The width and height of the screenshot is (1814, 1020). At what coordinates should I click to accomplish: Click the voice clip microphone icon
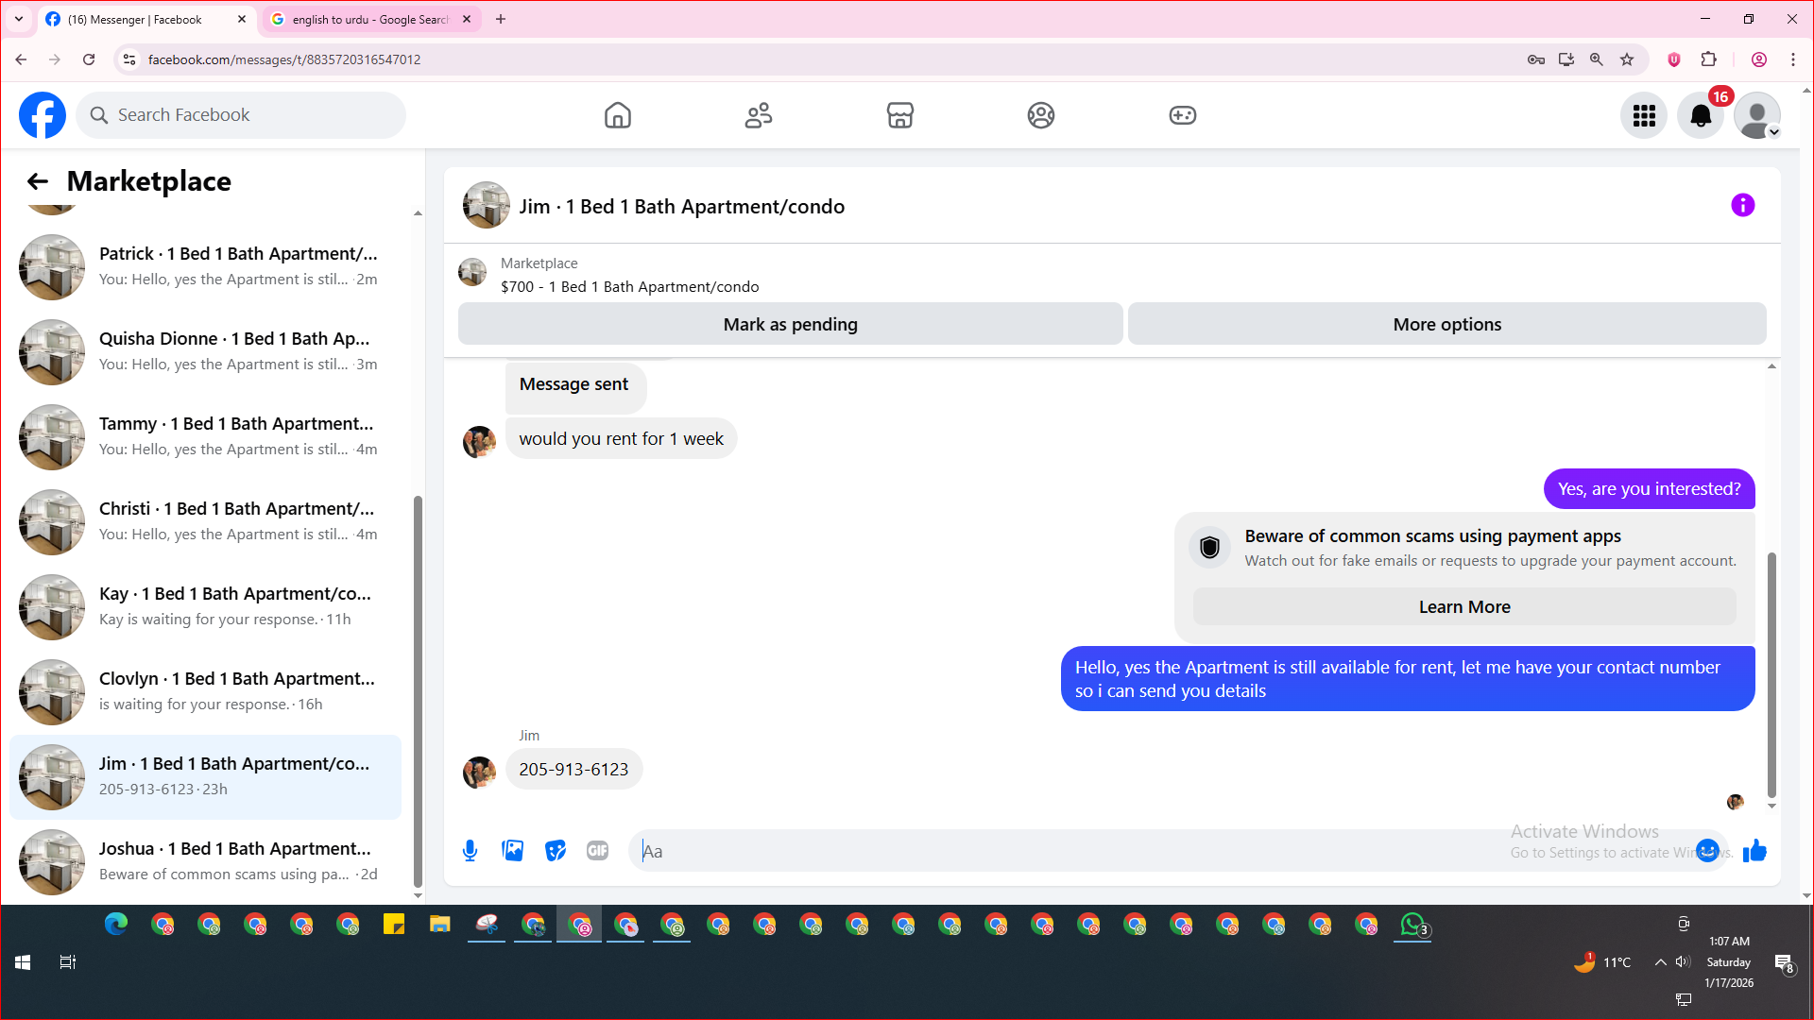click(x=470, y=851)
